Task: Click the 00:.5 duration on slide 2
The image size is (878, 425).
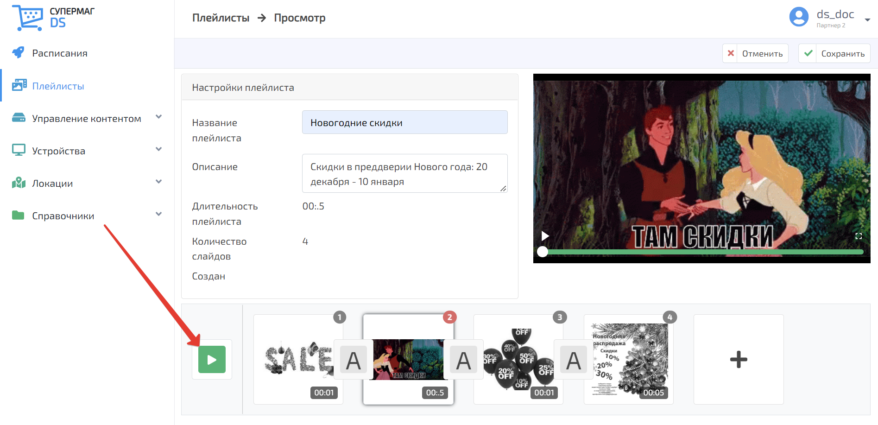Action: [435, 393]
